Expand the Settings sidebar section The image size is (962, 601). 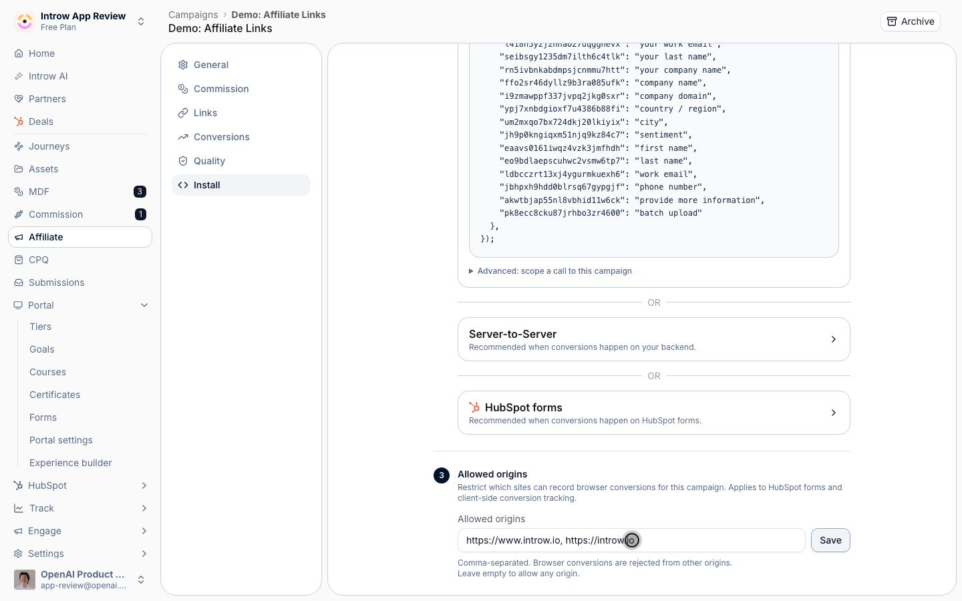[x=144, y=554]
